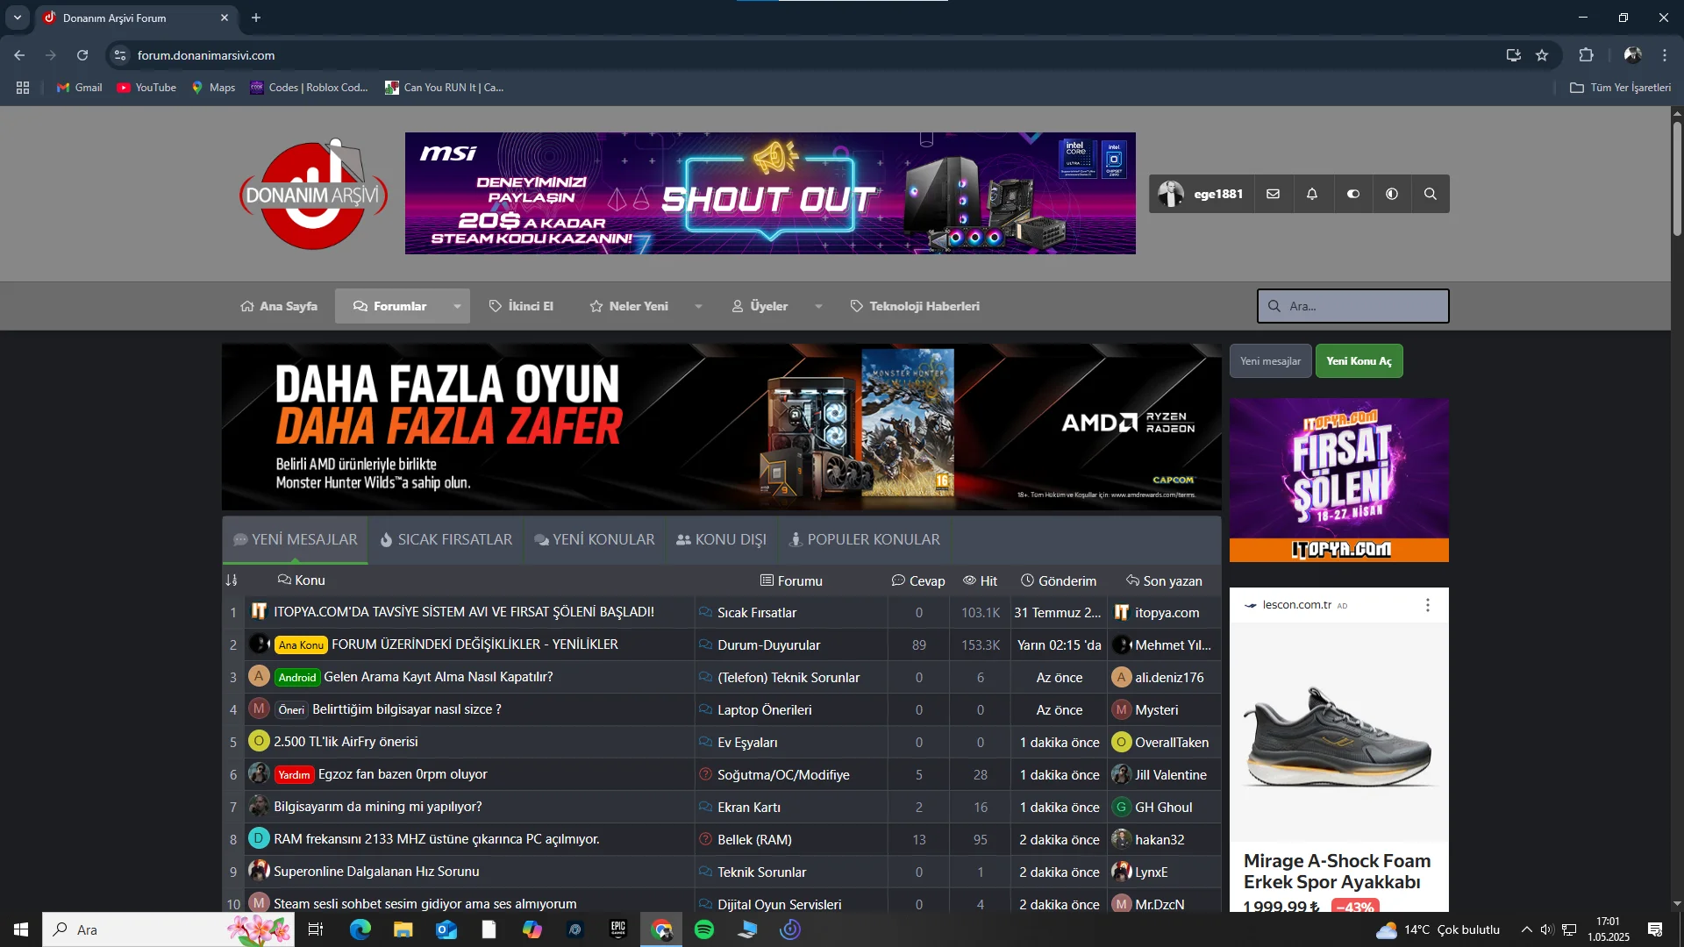Open the 2.500 TL'lik AirFry önerisi thread
Screen dimensions: 1684x947
pyautogui.click(x=346, y=742)
